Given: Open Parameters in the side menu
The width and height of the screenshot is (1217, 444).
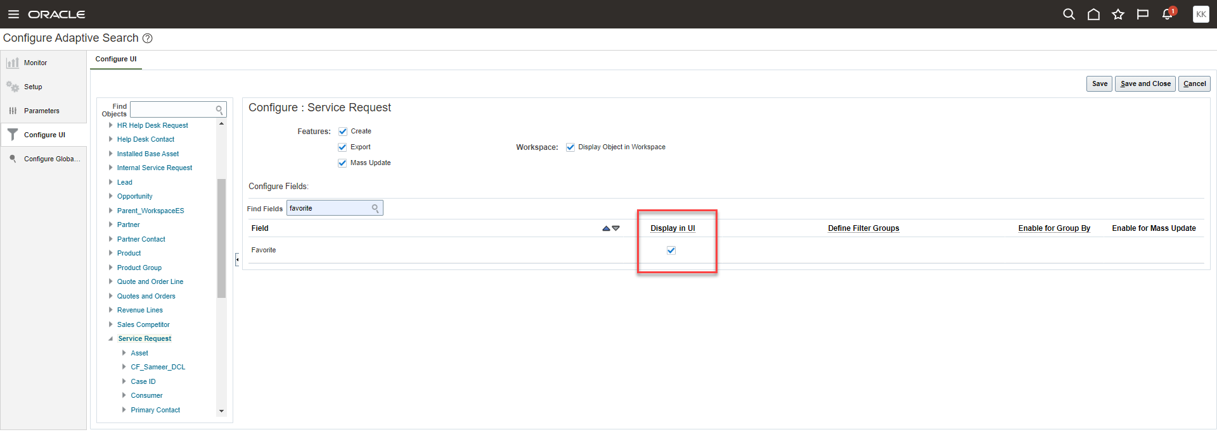Looking at the screenshot, I should [x=42, y=111].
